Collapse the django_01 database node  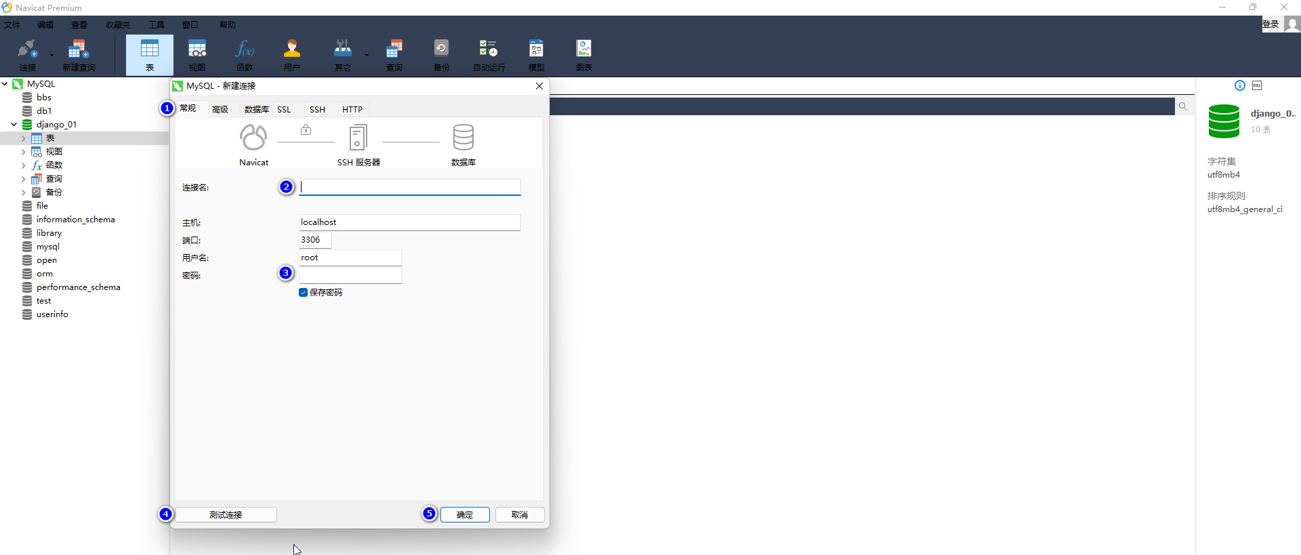(14, 125)
